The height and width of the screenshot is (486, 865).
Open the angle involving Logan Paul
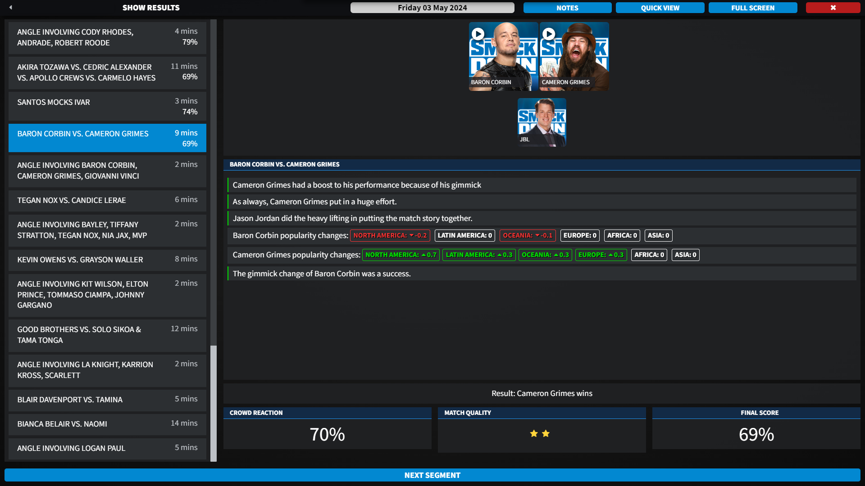pos(107,449)
